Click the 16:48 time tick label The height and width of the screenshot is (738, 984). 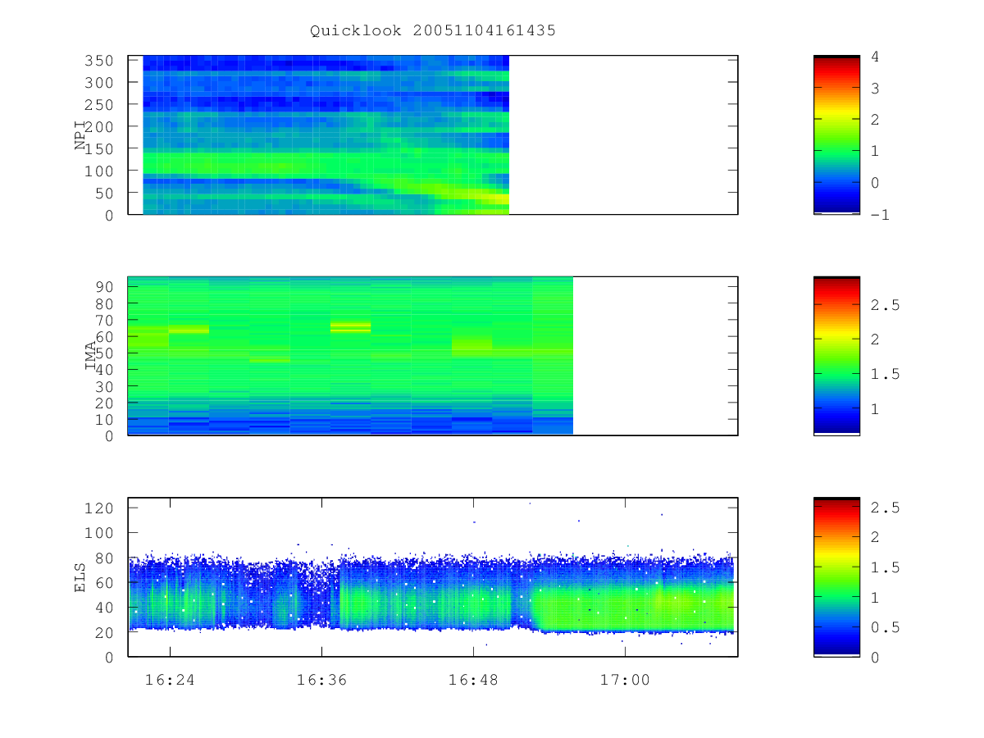pos(473,680)
